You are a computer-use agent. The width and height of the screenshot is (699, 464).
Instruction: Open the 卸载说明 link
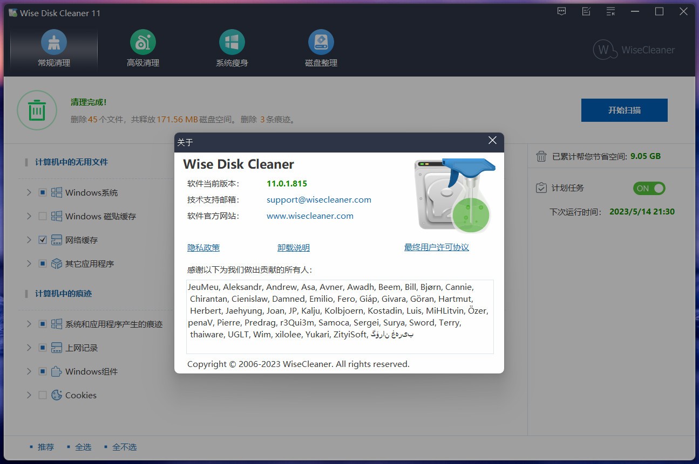294,248
